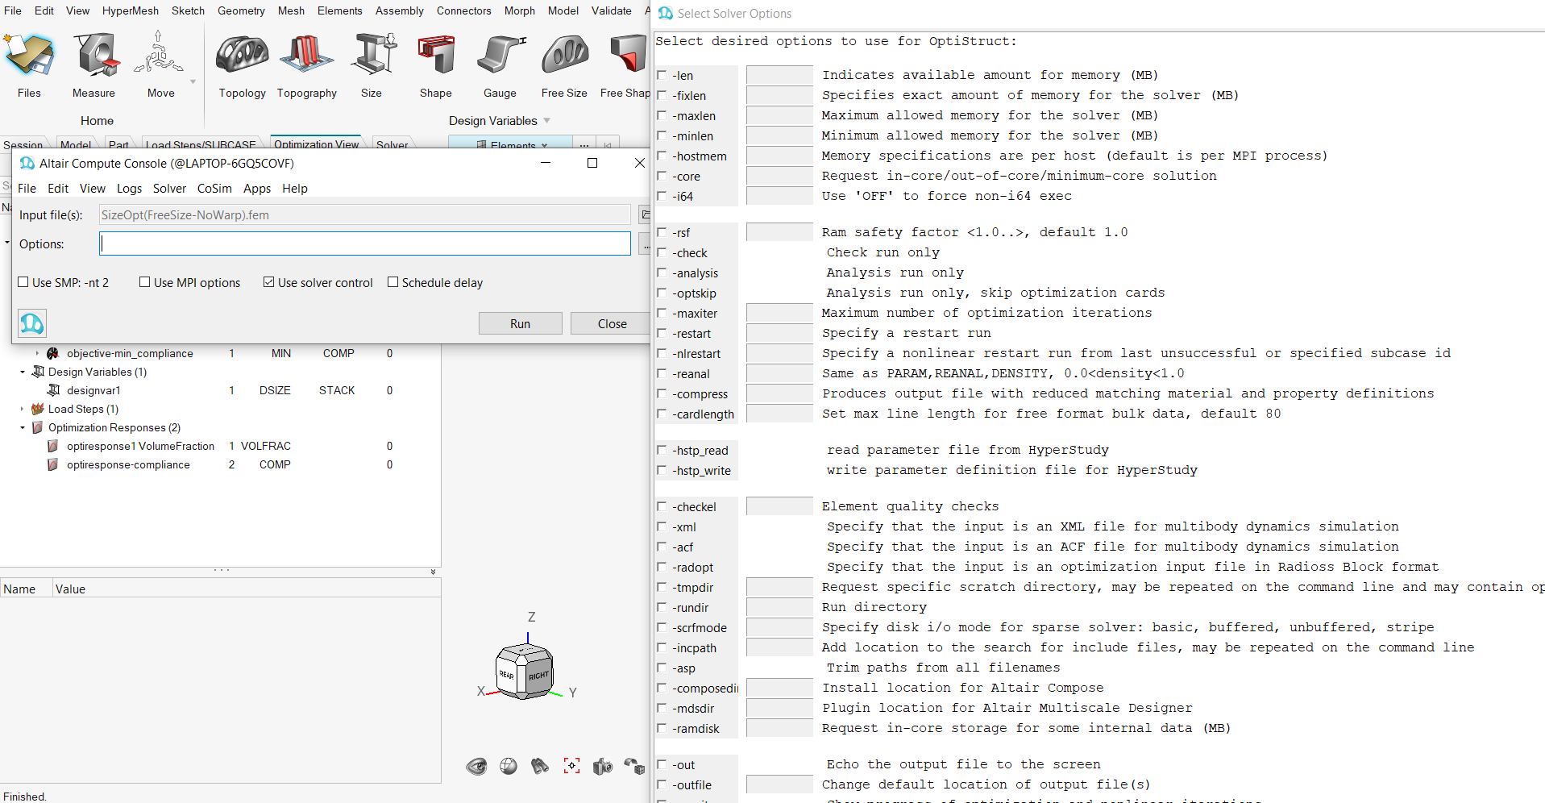Enable the Schedule delay checkbox

(393, 282)
